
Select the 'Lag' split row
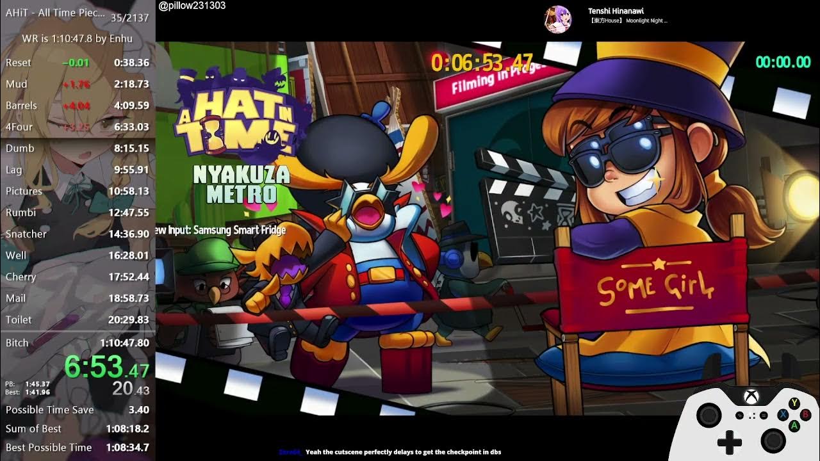point(78,170)
